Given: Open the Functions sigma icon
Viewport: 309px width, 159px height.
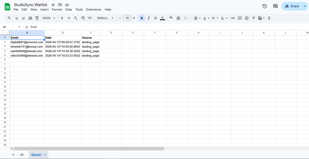Looking at the screenshot, I should (x=269, y=18).
